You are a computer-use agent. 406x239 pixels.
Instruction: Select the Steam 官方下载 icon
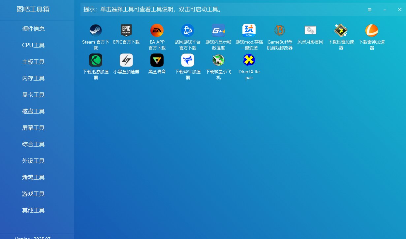pos(96,30)
